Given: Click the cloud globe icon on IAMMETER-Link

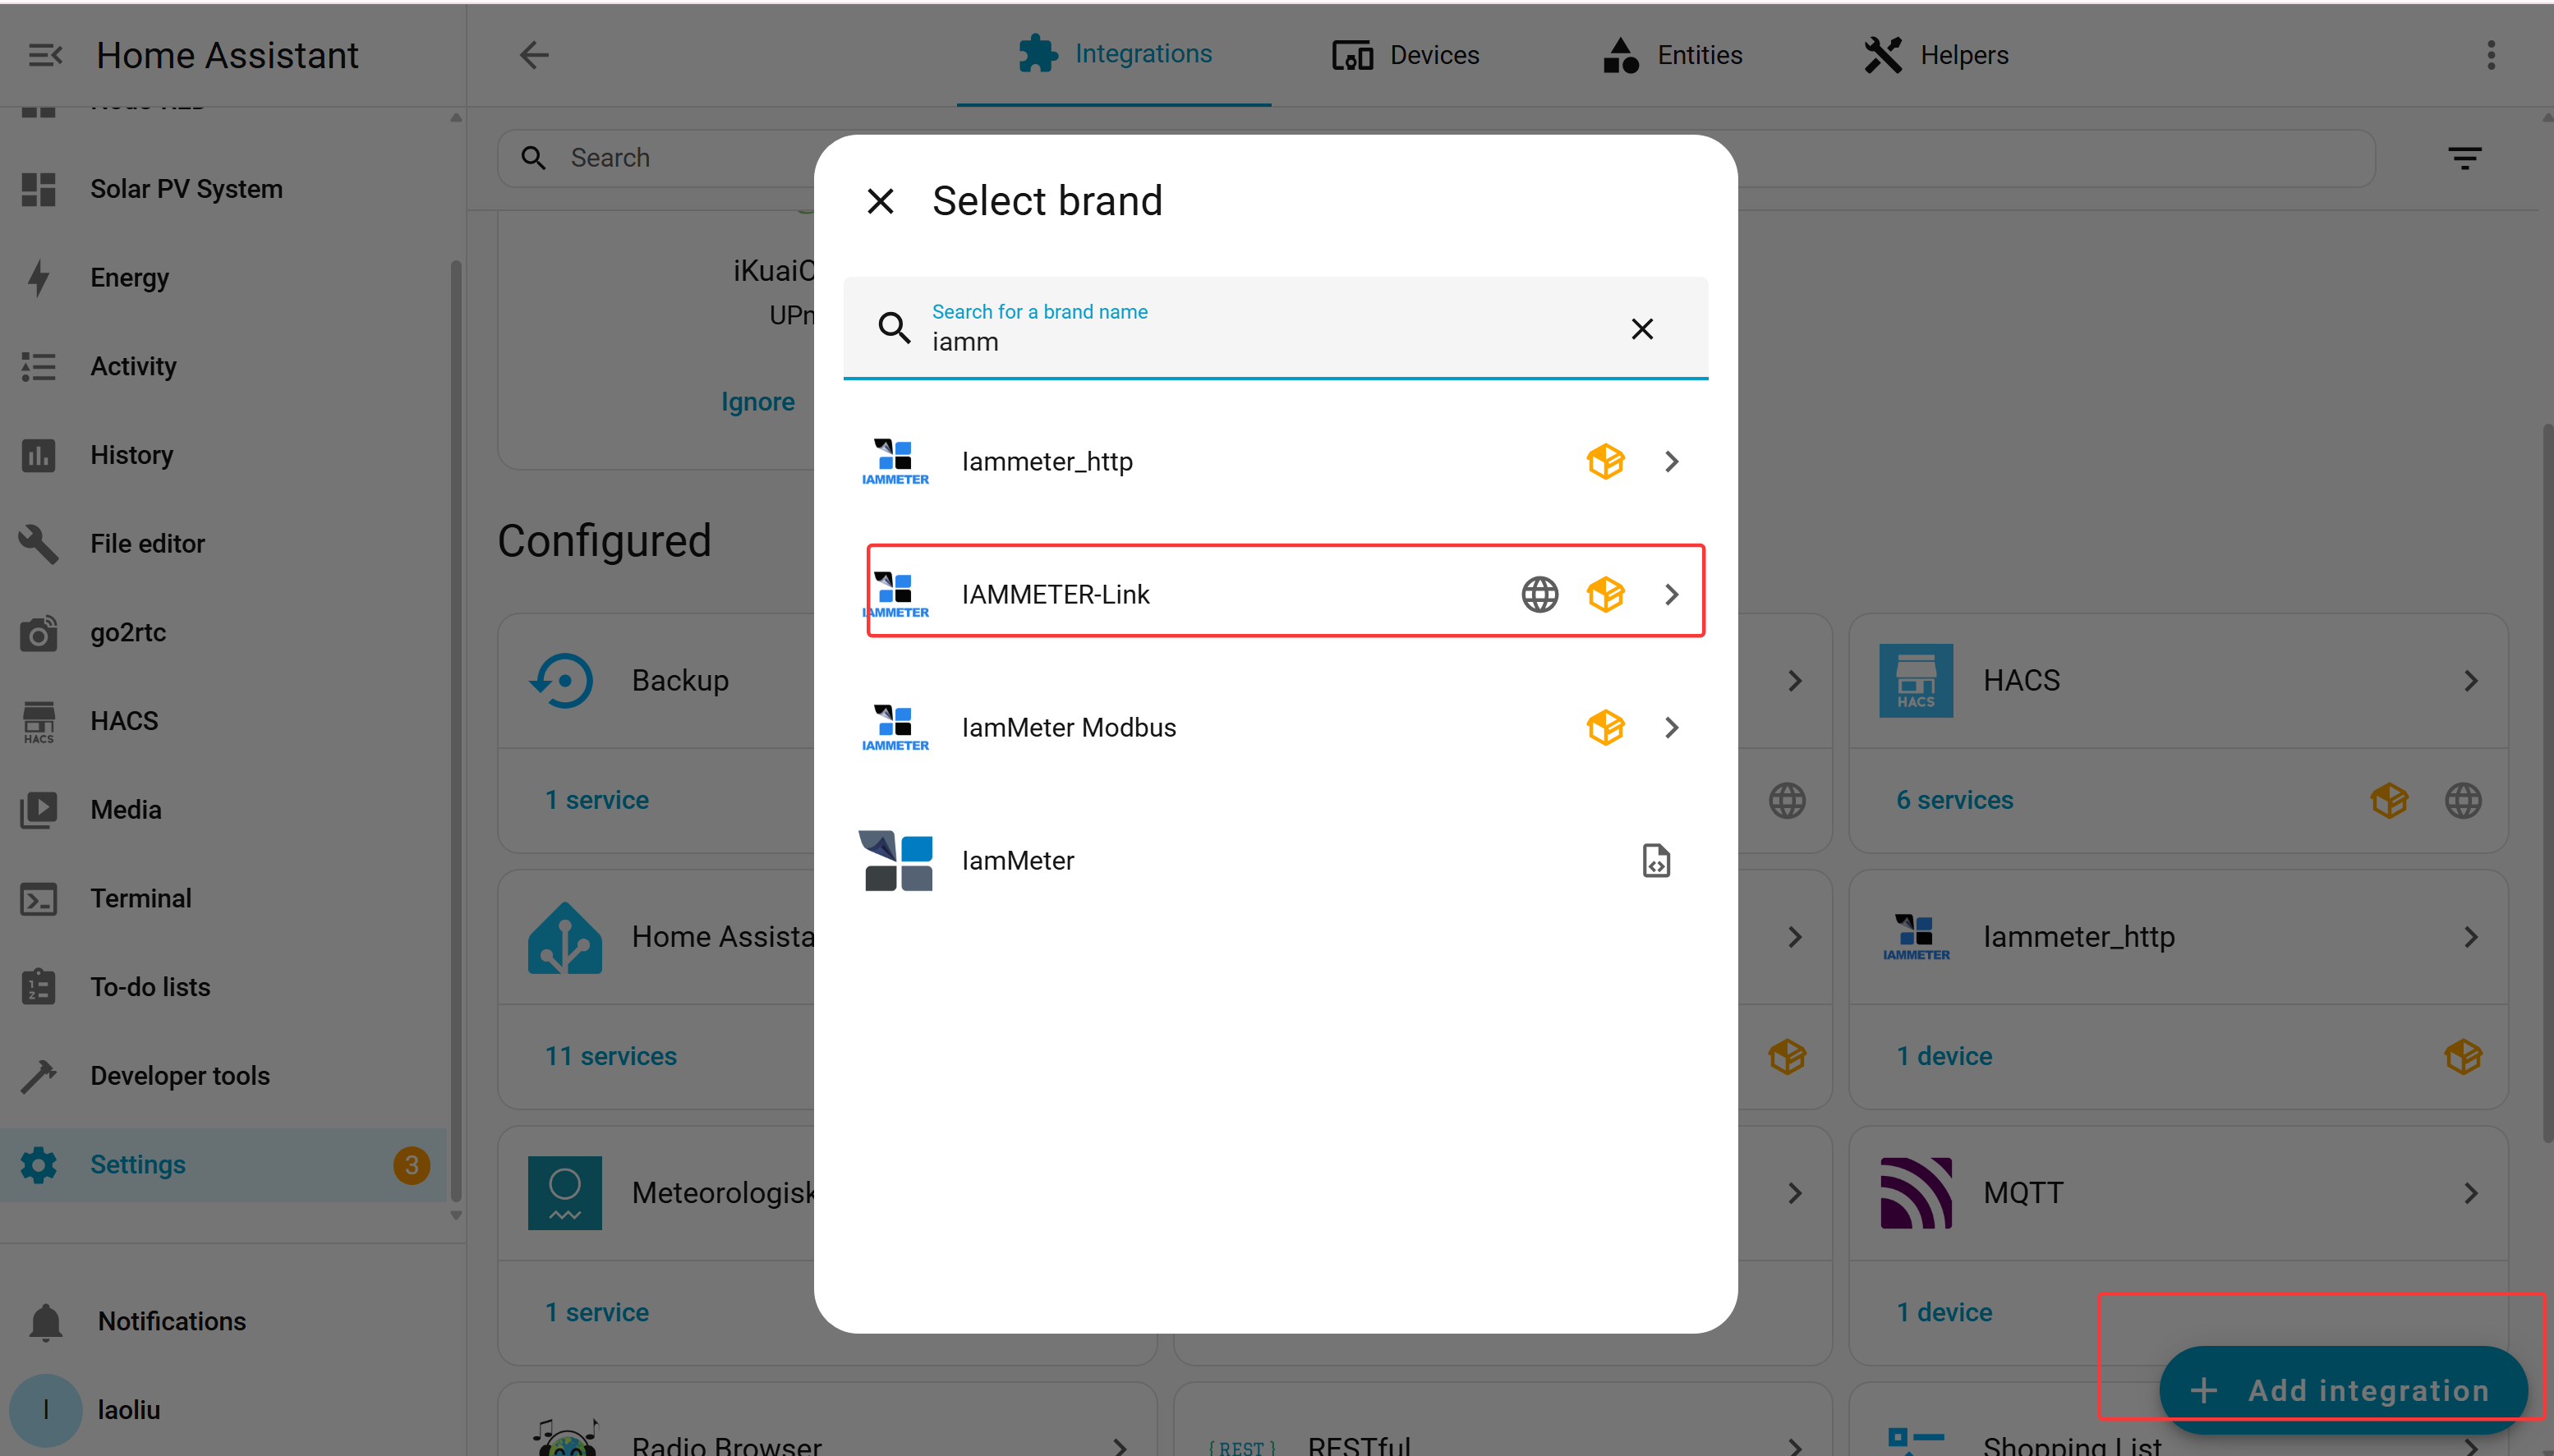Looking at the screenshot, I should tap(1540, 595).
